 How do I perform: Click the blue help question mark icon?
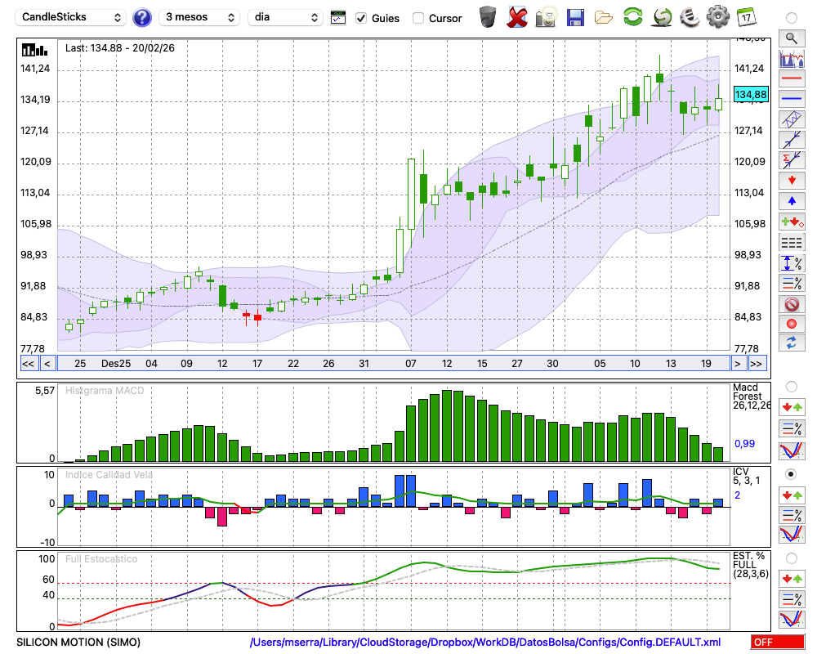[142, 17]
